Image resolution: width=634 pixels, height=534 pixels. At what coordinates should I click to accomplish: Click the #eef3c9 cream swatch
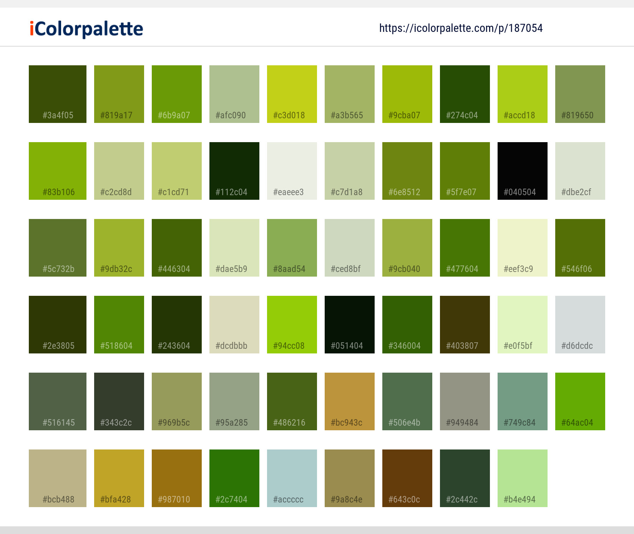point(523,248)
